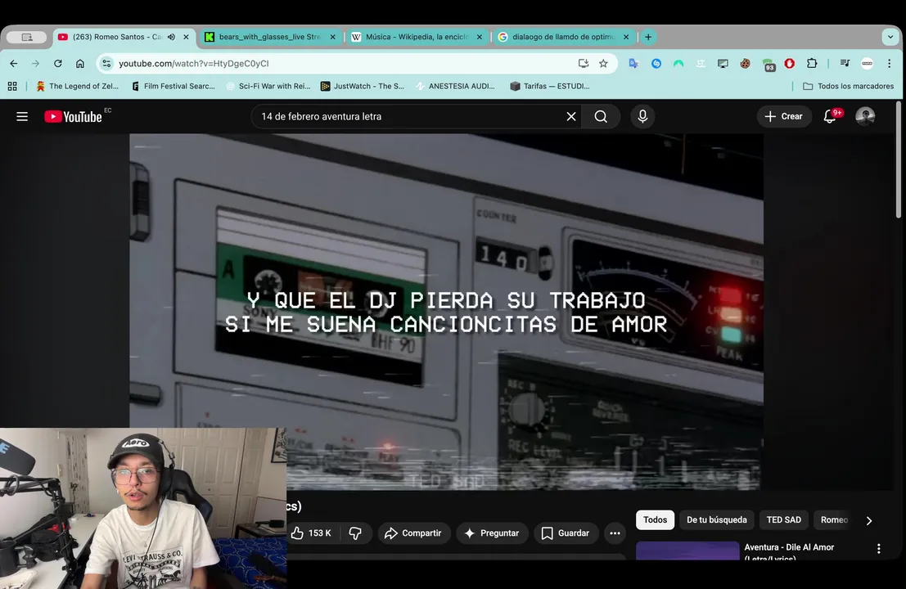Open YouTube notifications bell

(x=830, y=117)
